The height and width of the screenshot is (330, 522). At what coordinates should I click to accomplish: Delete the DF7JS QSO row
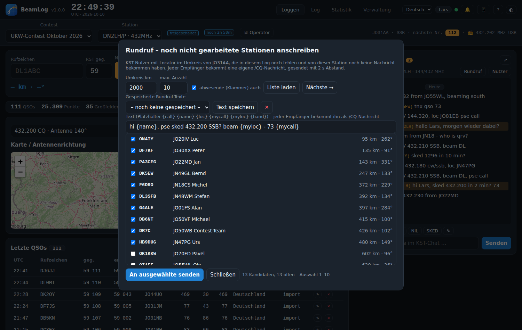click(x=329, y=306)
